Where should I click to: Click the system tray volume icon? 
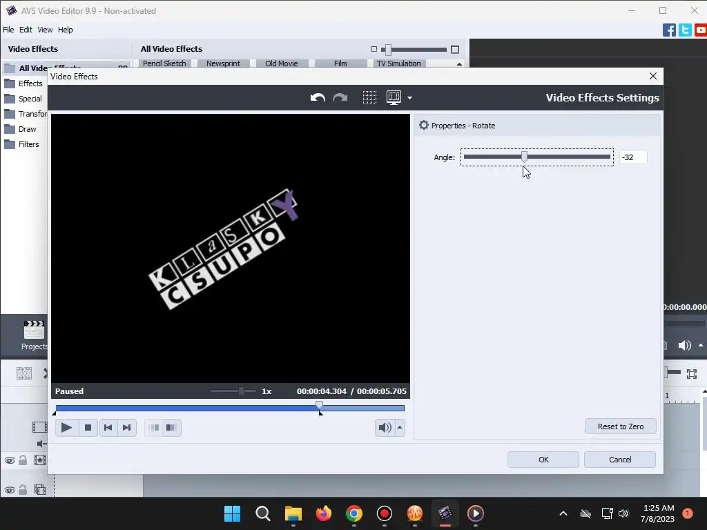point(623,513)
